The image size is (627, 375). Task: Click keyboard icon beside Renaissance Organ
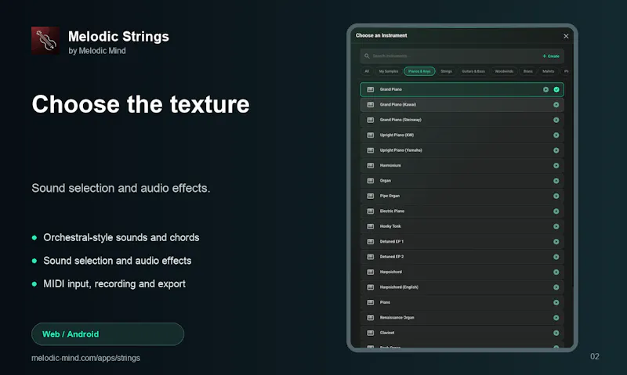click(370, 318)
